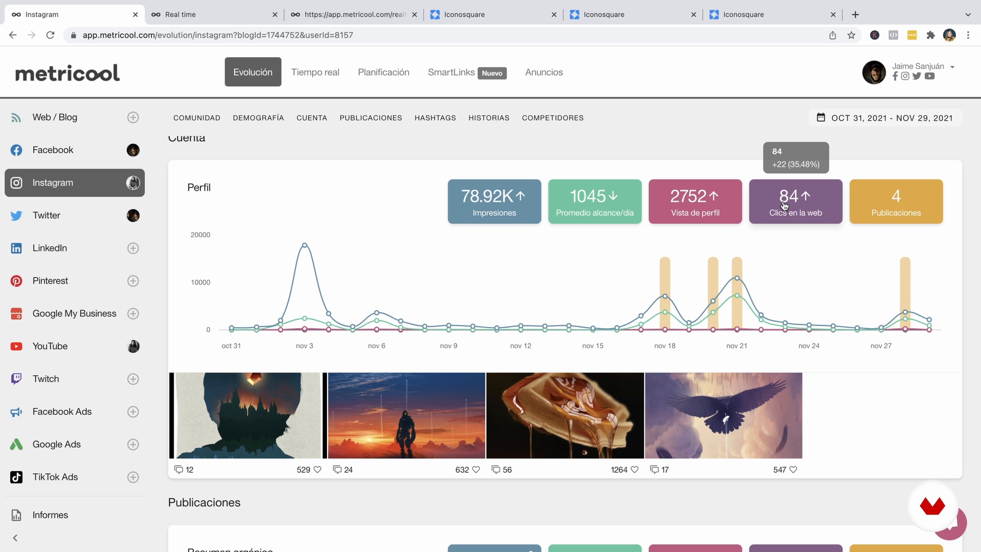Click LinkedIn icon in sidebar

tap(16, 248)
